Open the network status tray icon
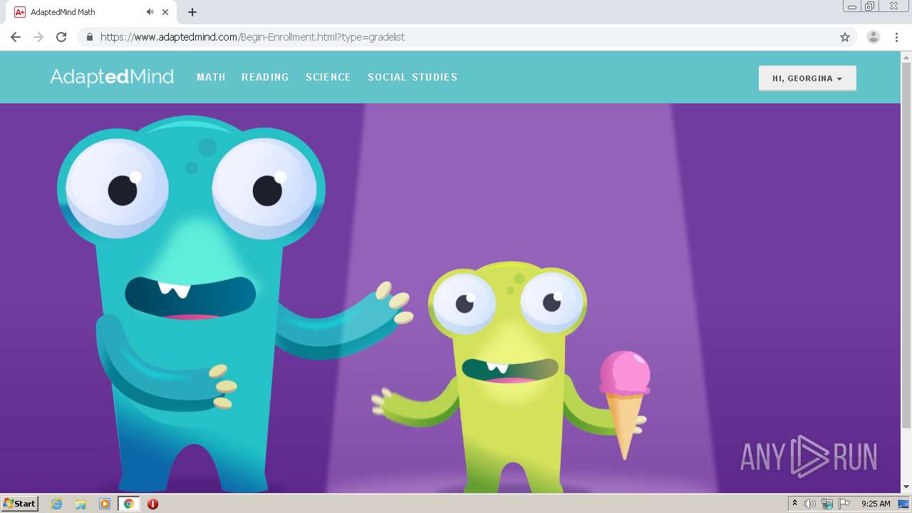The height and width of the screenshot is (513, 912). click(827, 504)
